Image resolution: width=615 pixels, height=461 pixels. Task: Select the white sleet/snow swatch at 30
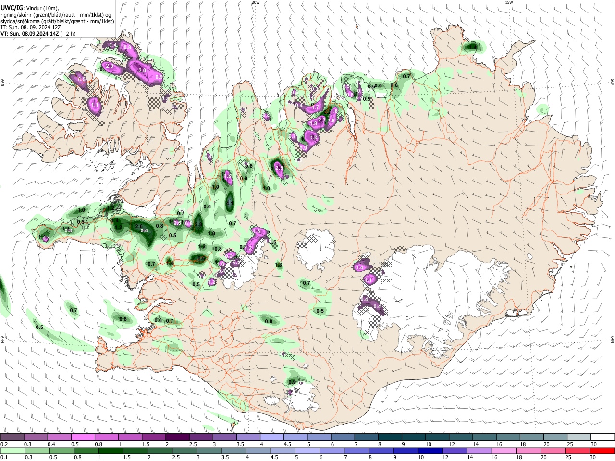pyautogui.click(x=602, y=437)
